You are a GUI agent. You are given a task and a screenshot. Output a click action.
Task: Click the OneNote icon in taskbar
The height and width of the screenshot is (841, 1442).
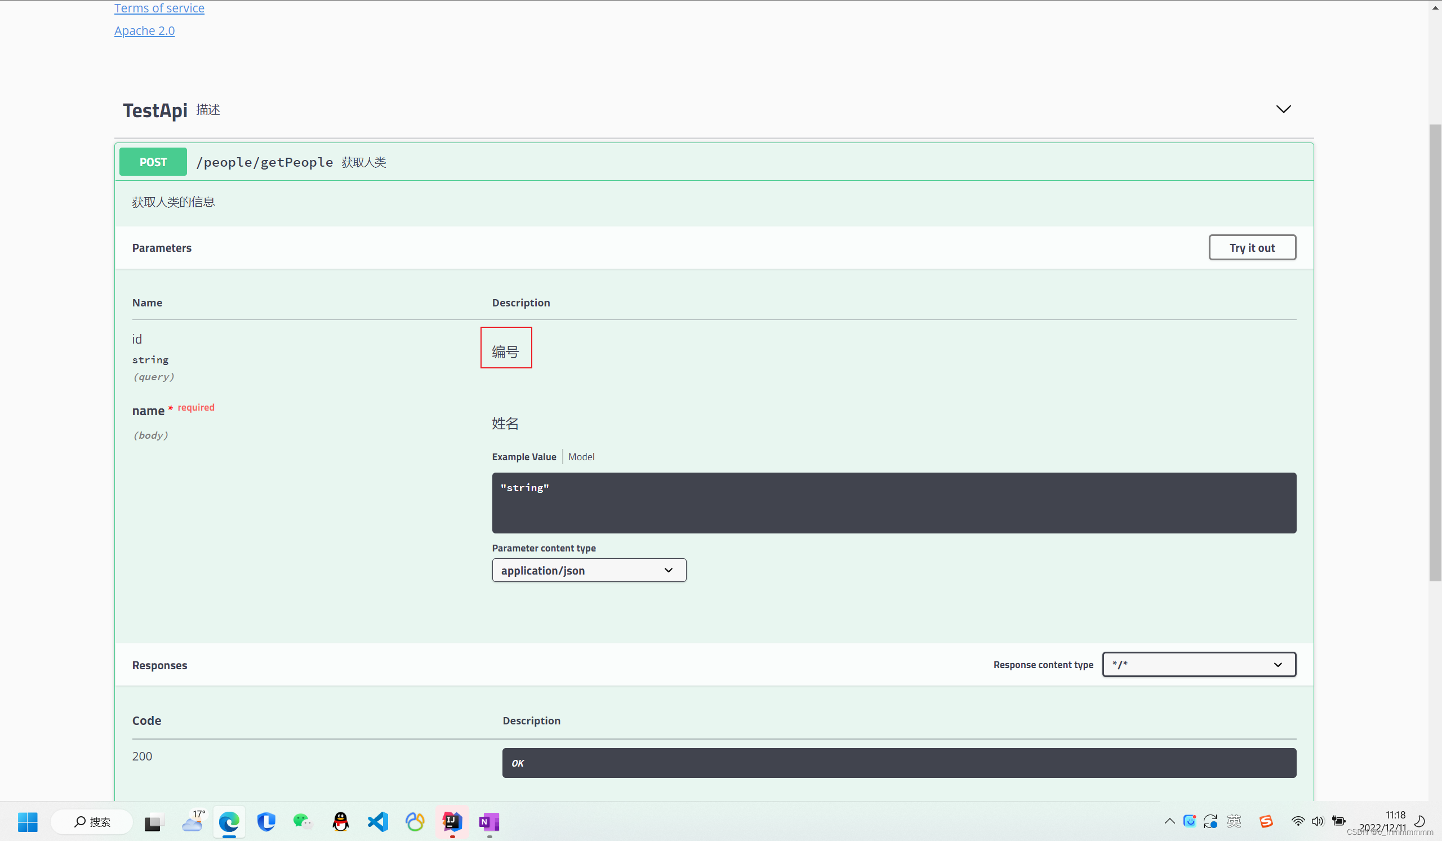pyautogui.click(x=489, y=822)
